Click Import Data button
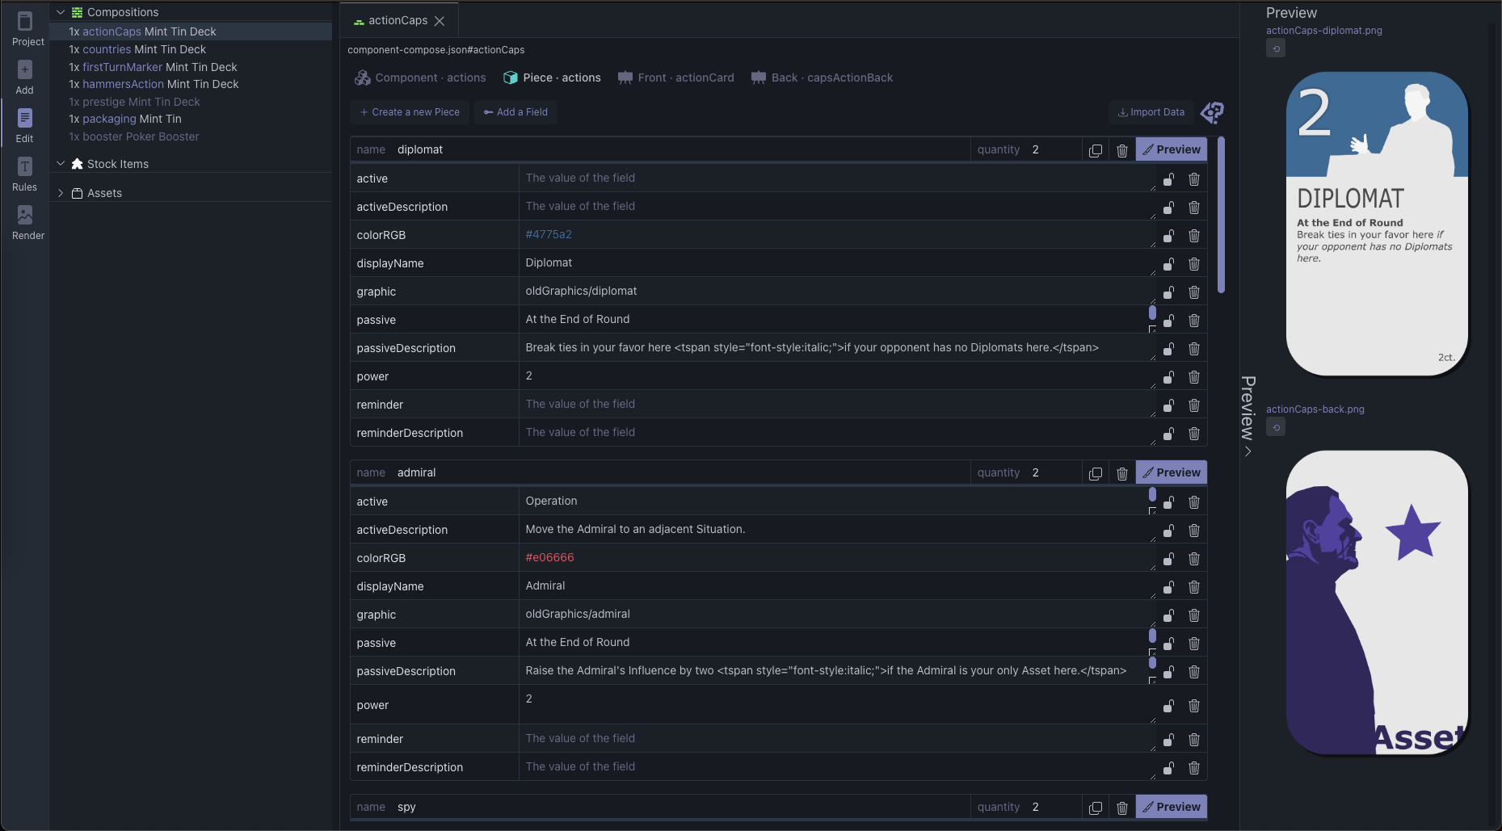The image size is (1502, 831). pyautogui.click(x=1151, y=112)
